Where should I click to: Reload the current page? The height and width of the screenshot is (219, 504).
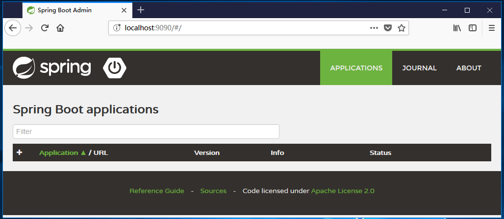45,28
